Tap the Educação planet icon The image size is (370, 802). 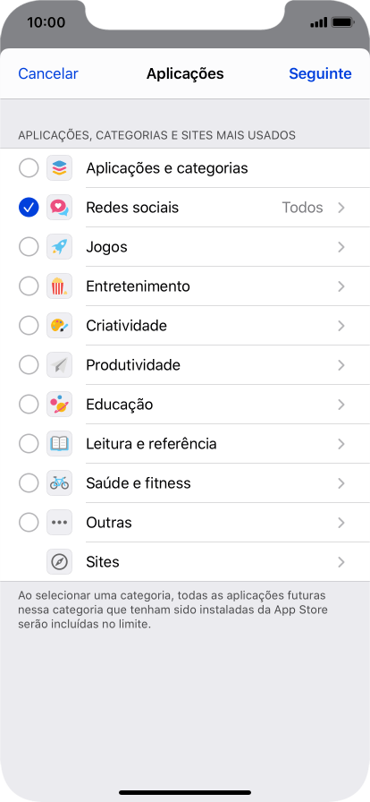pyautogui.click(x=59, y=405)
